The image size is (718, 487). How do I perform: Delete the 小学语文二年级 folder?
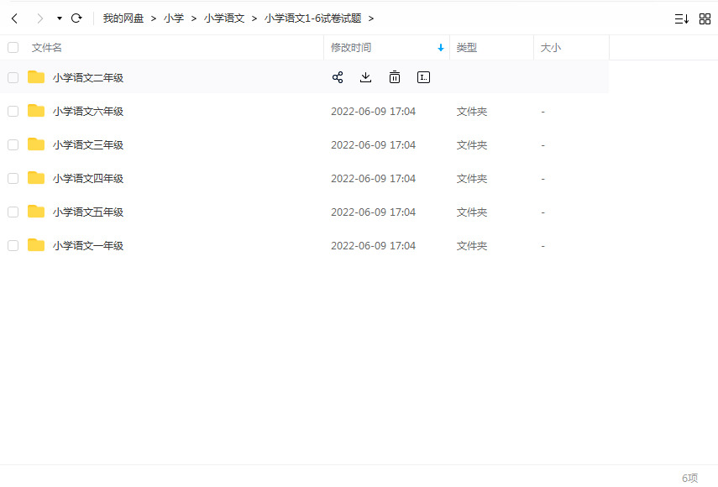(x=394, y=77)
